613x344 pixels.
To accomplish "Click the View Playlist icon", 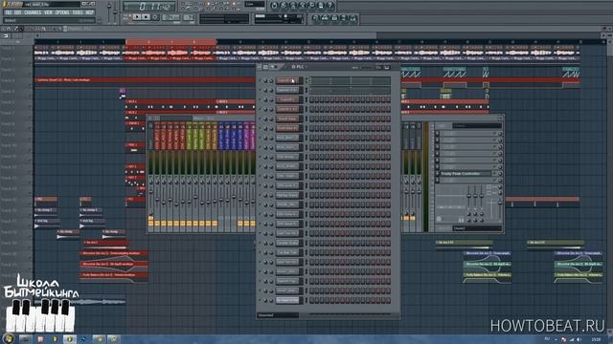I will pos(315,18).
